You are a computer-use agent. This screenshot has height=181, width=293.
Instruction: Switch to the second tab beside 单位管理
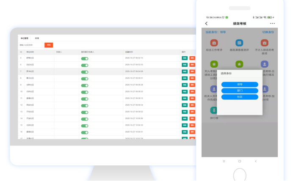pyautogui.click(x=37, y=38)
